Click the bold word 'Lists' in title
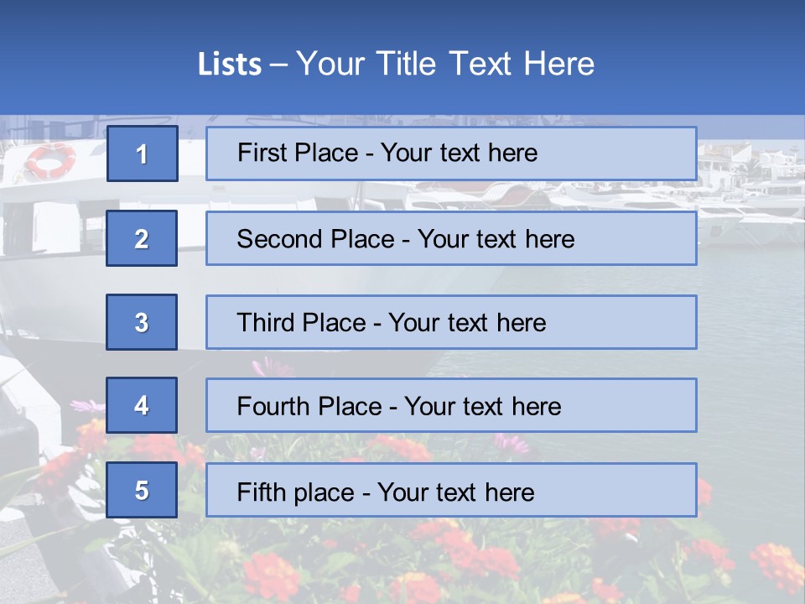 pyautogui.click(x=229, y=65)
